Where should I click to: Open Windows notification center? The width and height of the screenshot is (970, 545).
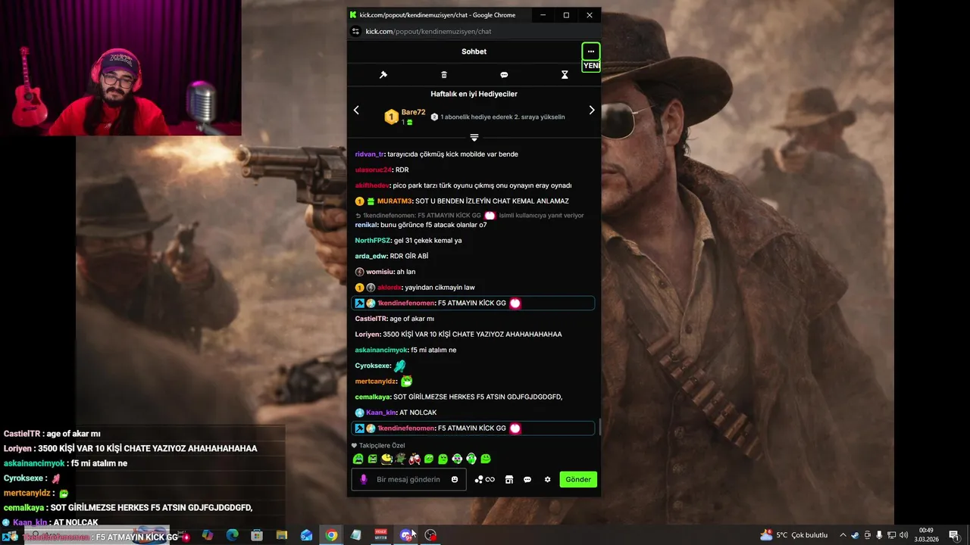pos(953,535)
